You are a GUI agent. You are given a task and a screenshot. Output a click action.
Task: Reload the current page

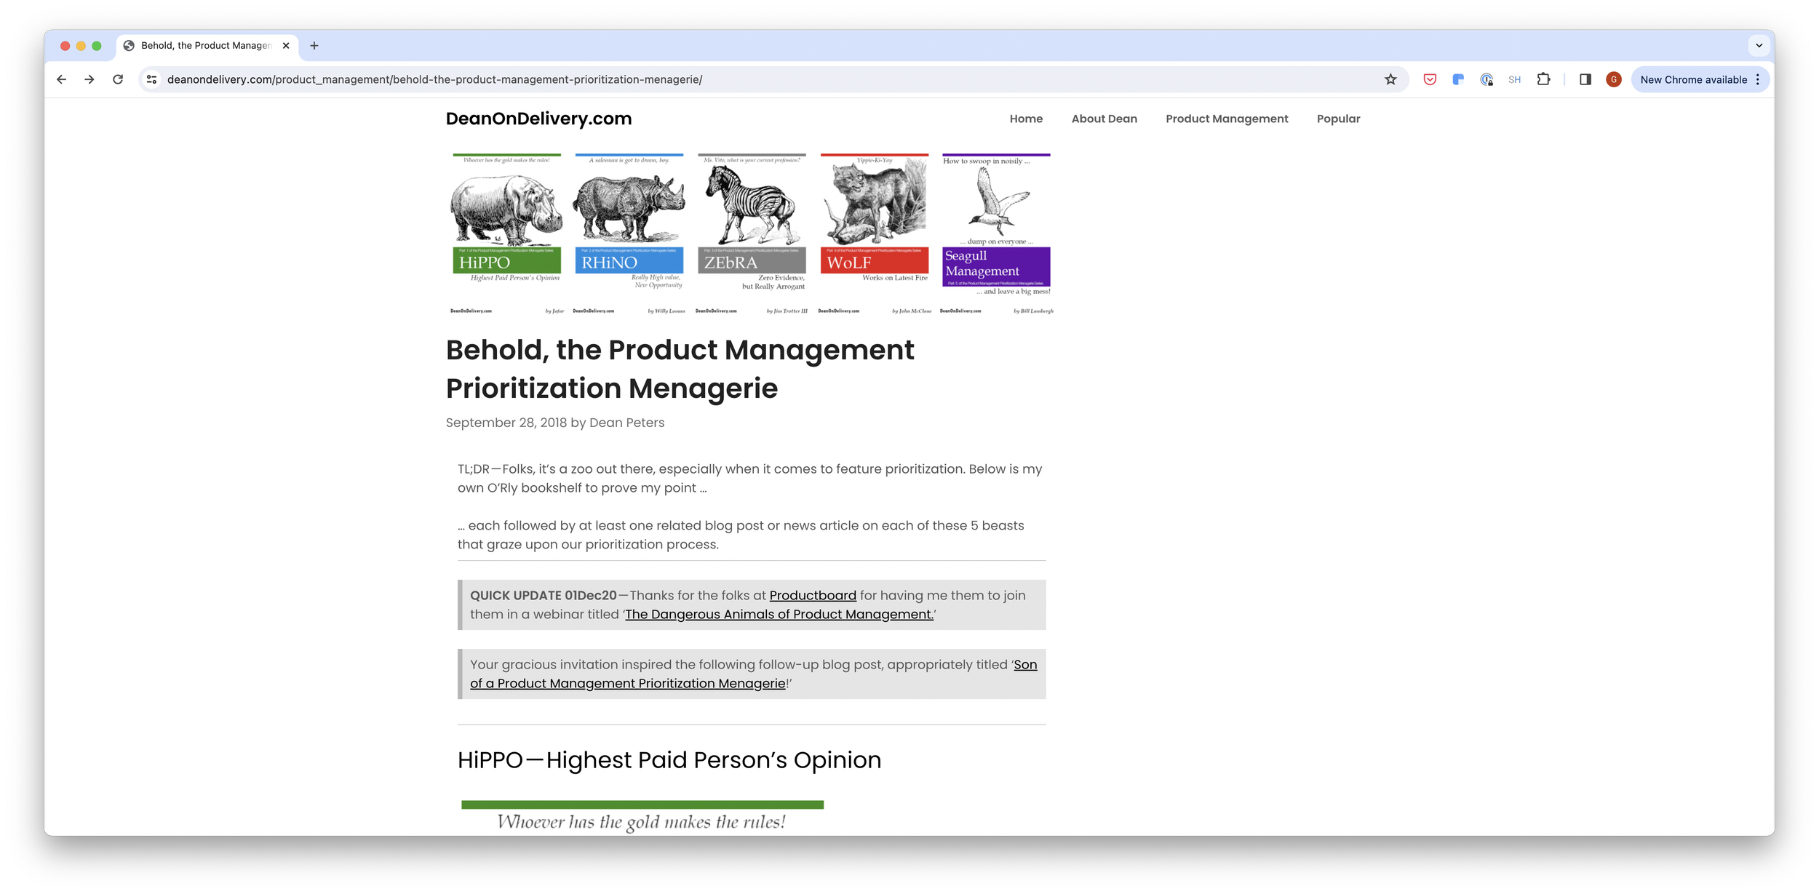[x=118, y=79]
